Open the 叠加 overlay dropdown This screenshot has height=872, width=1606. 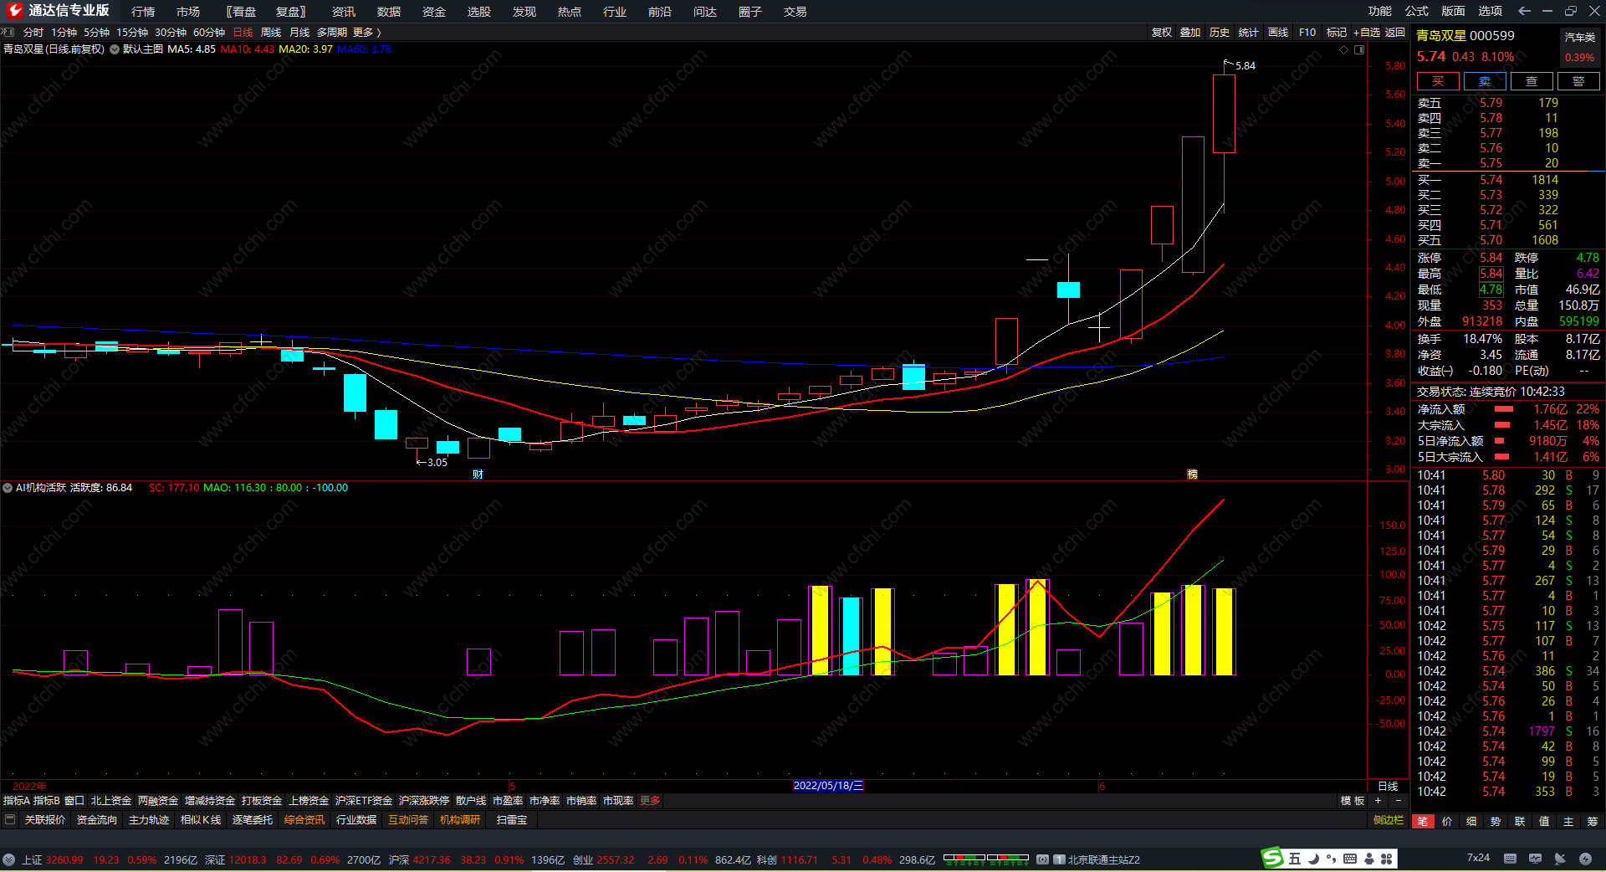pyautogui.click(x=1190, y=32)
